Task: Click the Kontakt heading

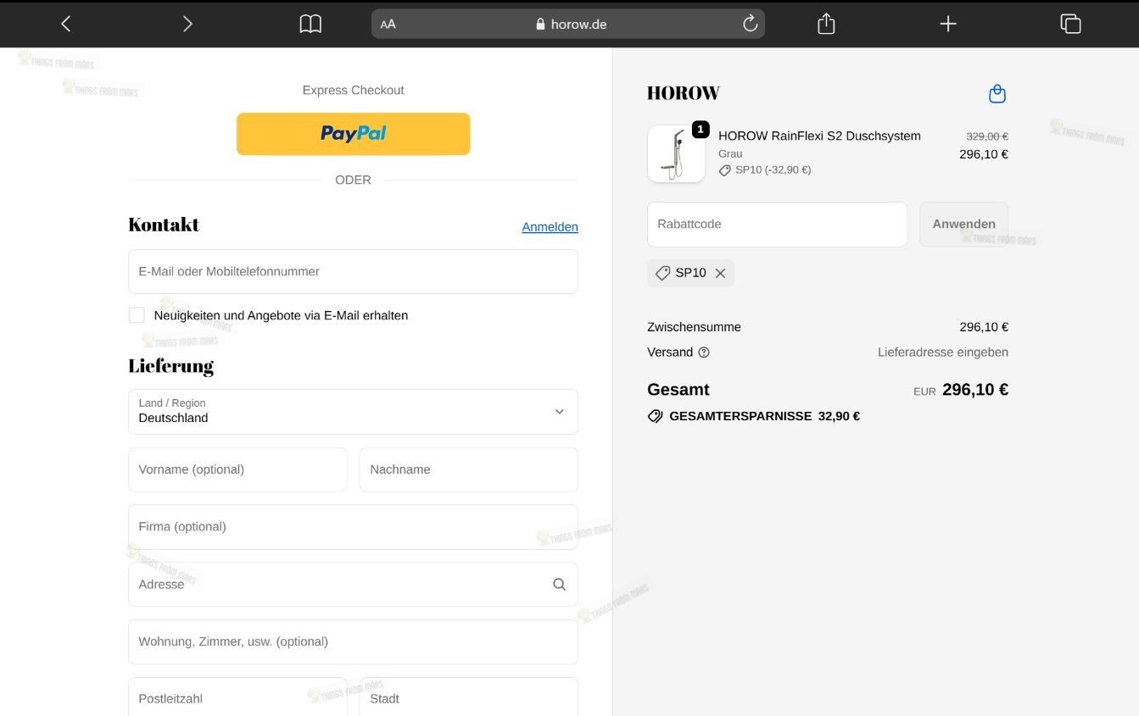Action: coord(164,225)
